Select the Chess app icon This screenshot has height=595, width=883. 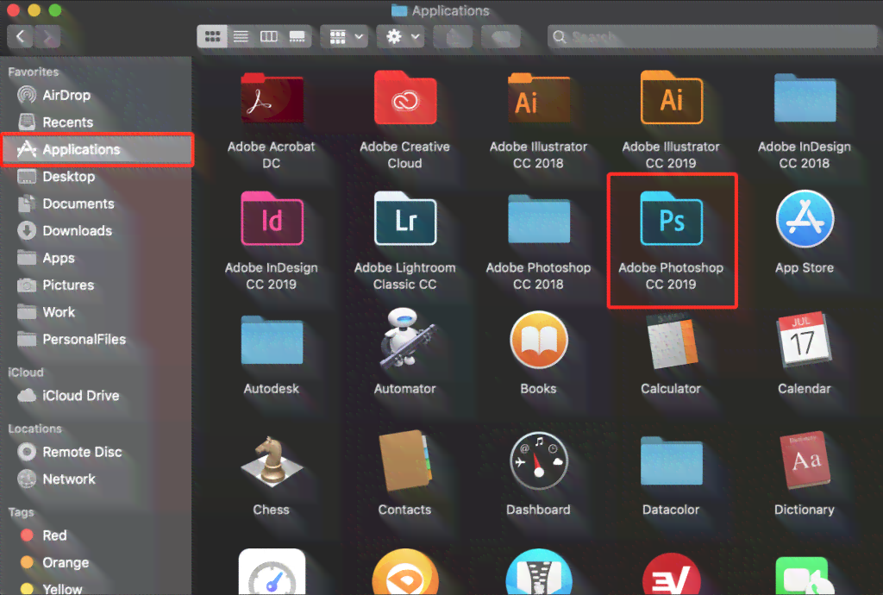coord(272,461)
